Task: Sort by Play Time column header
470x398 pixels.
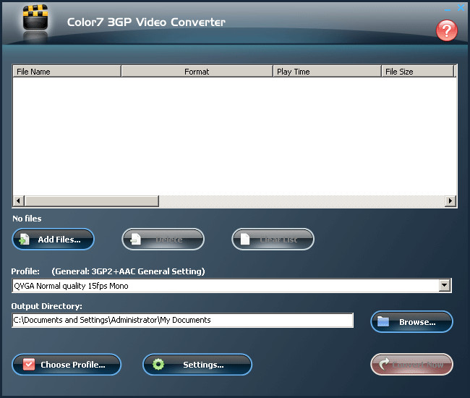Action: [x=327, y=72]
